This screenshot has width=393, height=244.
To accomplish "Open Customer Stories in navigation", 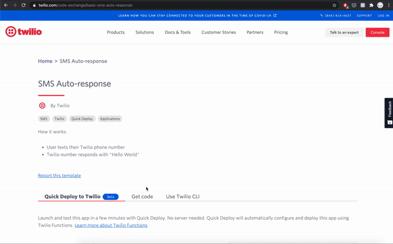I will click(x=219, y=32).
